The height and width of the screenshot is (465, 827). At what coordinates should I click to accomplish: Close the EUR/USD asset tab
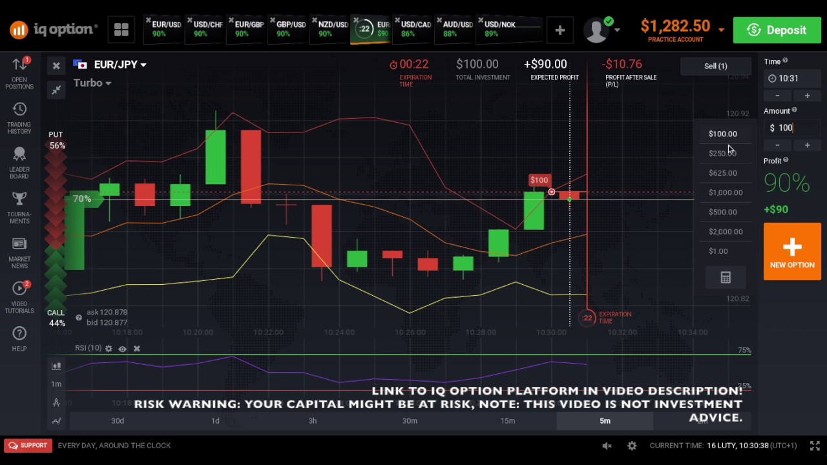pyautogui.click(x=148, y=20)
